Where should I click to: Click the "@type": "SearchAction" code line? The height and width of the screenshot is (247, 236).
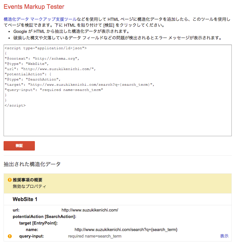tap(33, 79)
